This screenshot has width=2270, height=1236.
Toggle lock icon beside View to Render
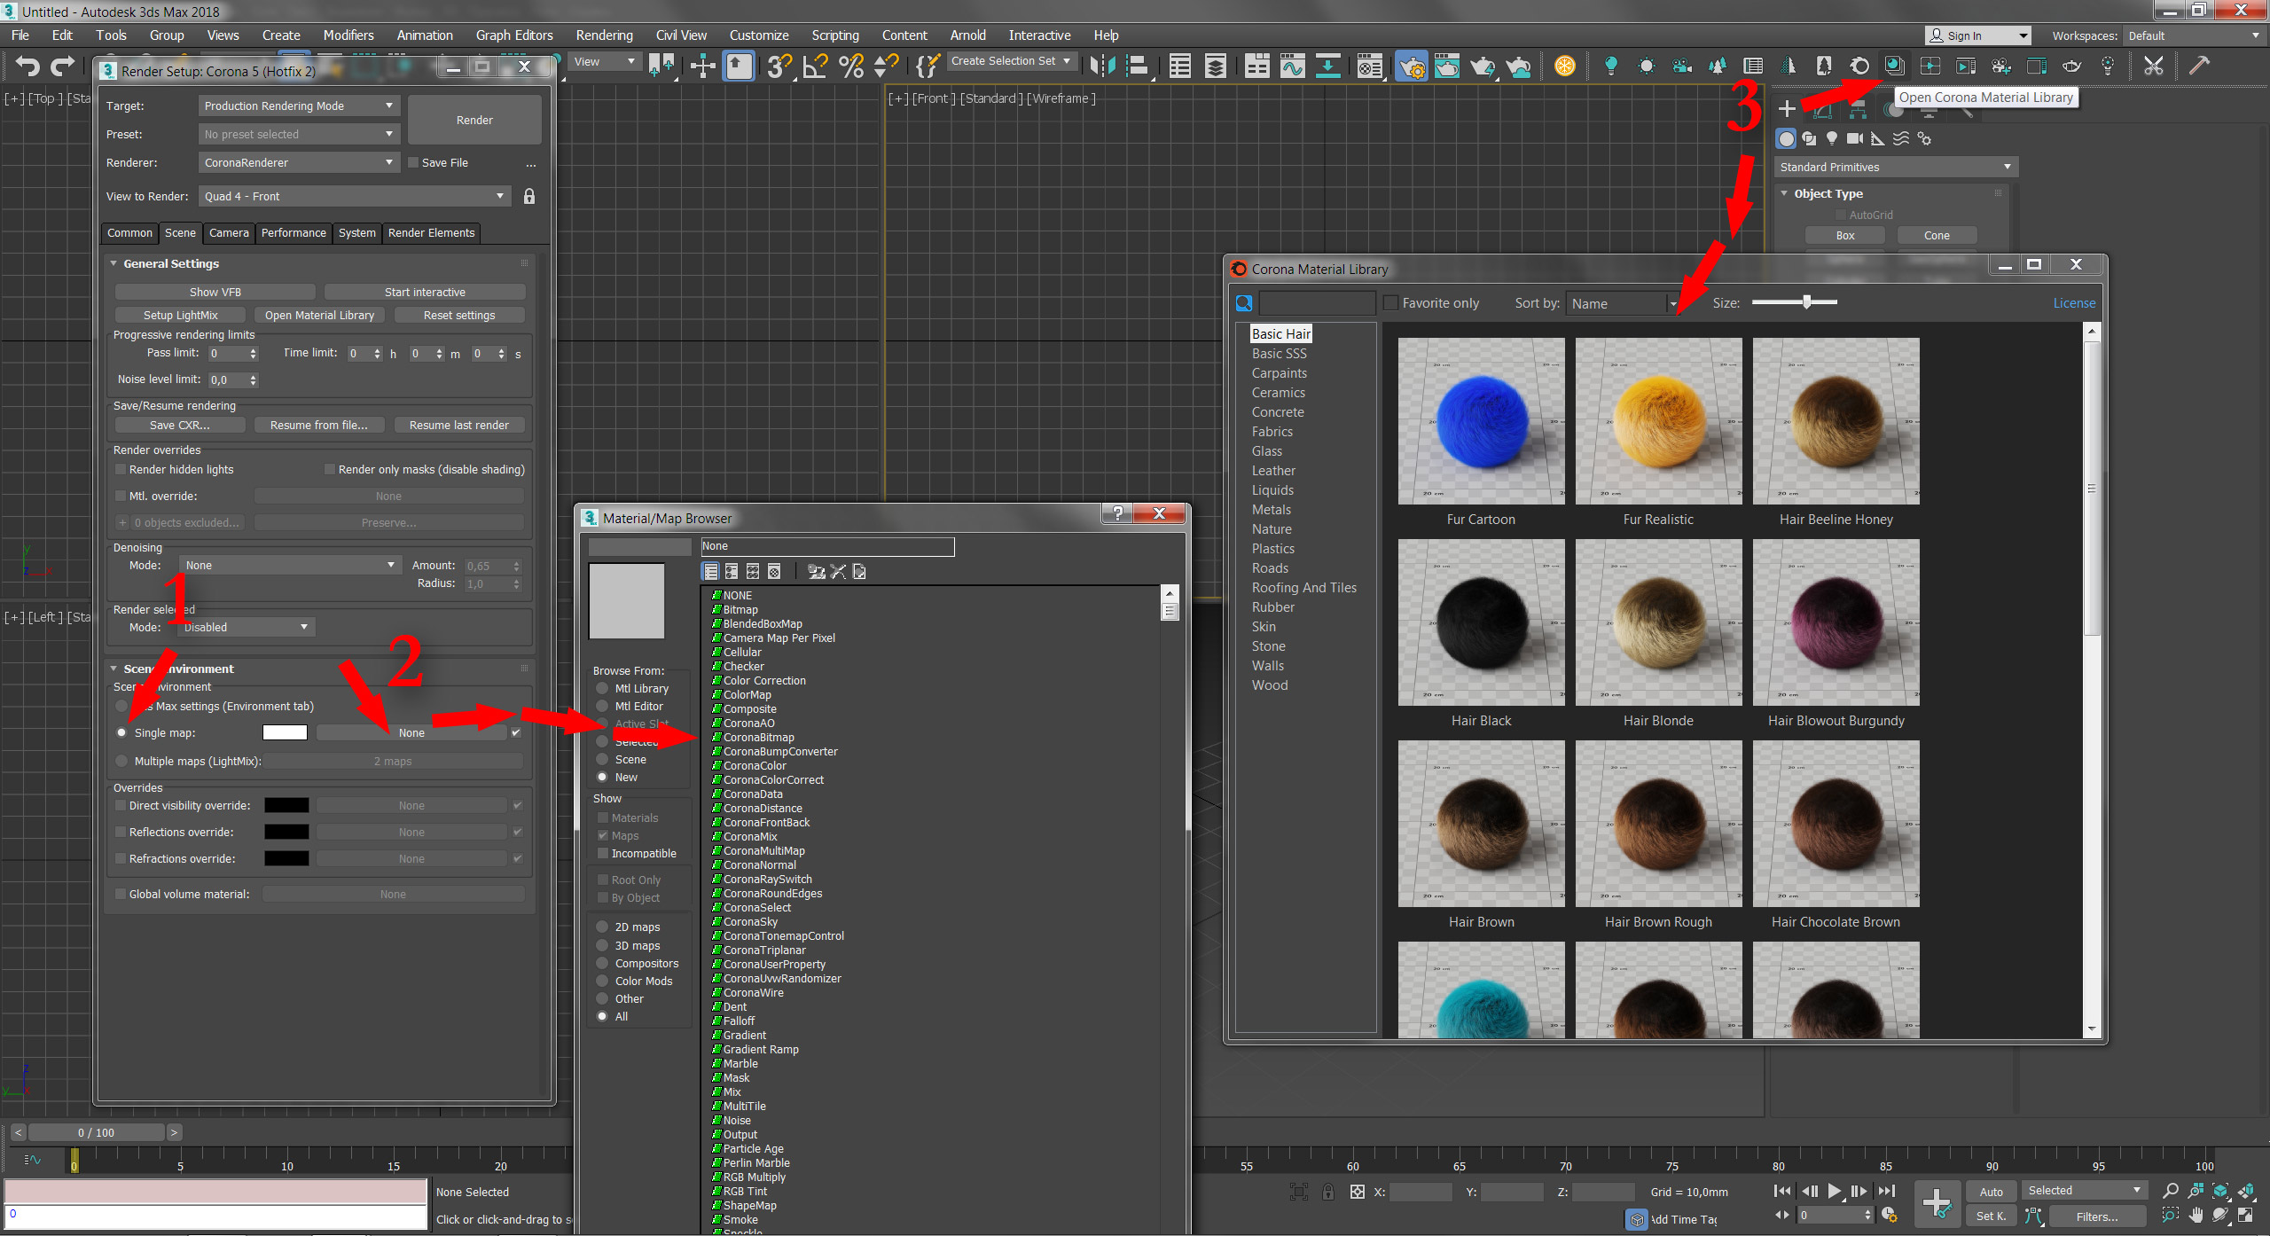click(529, 196)
